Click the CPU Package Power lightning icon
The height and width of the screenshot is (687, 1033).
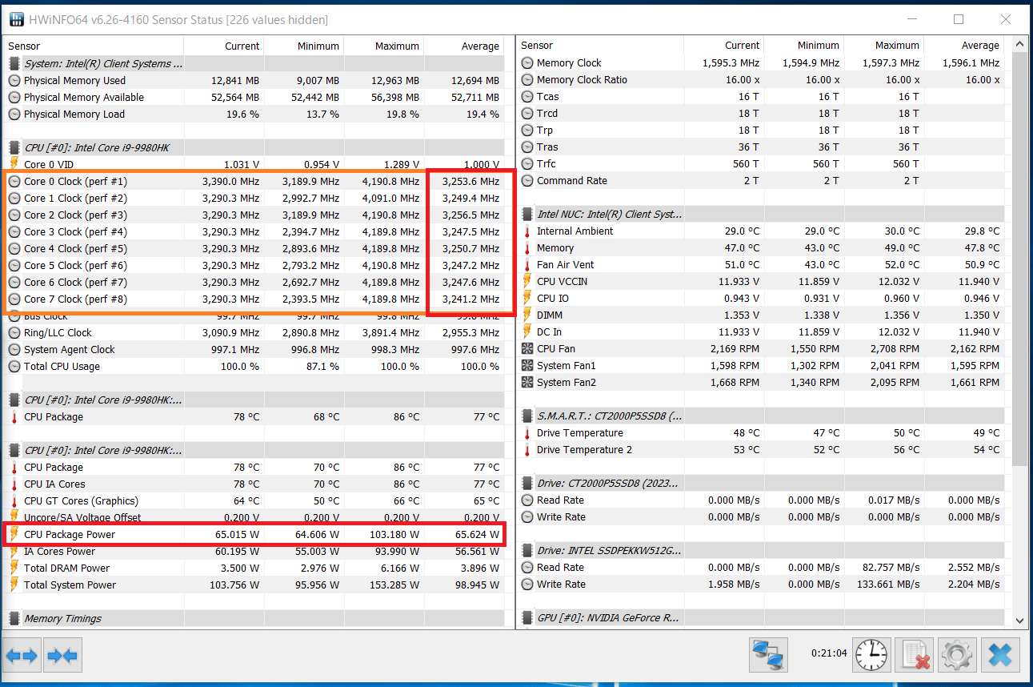(14, 534)
